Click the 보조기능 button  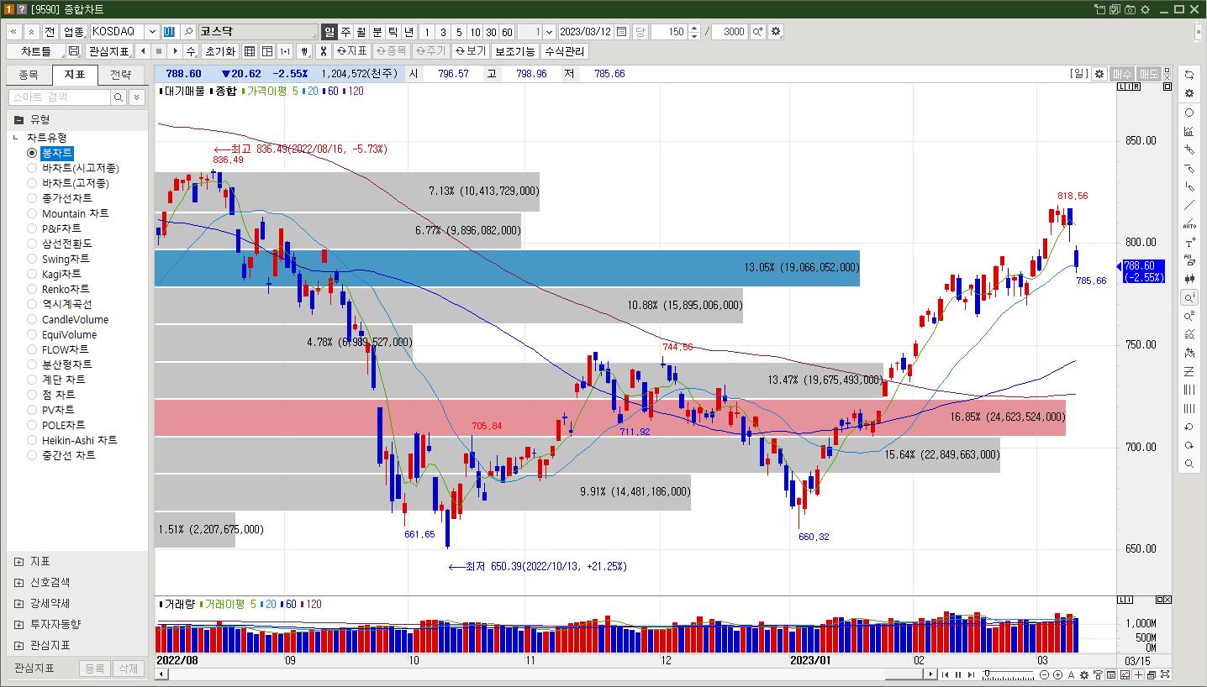(514, 51)
